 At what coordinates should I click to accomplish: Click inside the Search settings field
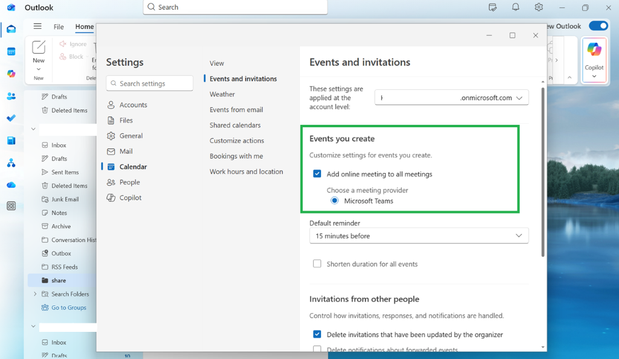(x=149, y=83)
